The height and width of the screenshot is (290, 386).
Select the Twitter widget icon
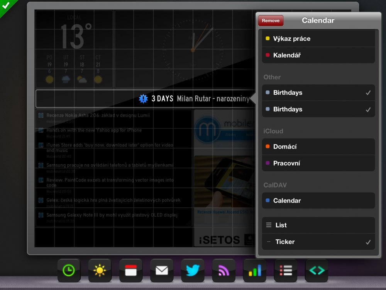(x=192, y=271)
